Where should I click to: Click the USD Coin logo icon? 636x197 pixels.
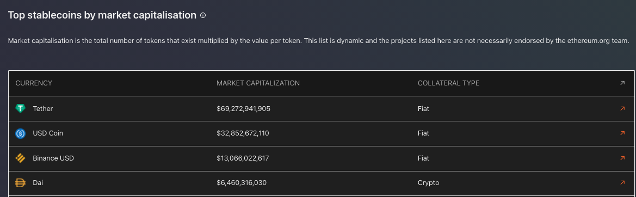click(20, 133)
